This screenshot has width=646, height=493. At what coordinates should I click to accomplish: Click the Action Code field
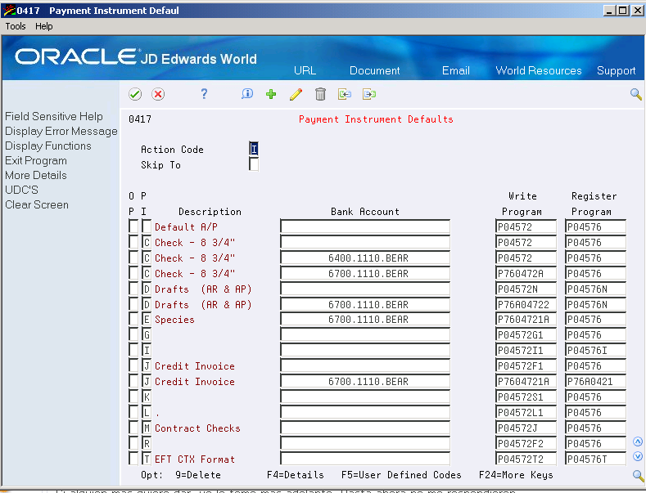[254, 149]
